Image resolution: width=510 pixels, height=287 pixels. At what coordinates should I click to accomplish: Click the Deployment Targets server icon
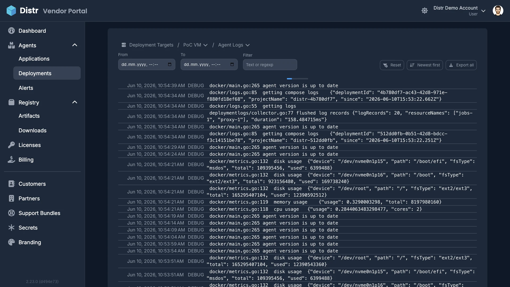tap(124, 45)
